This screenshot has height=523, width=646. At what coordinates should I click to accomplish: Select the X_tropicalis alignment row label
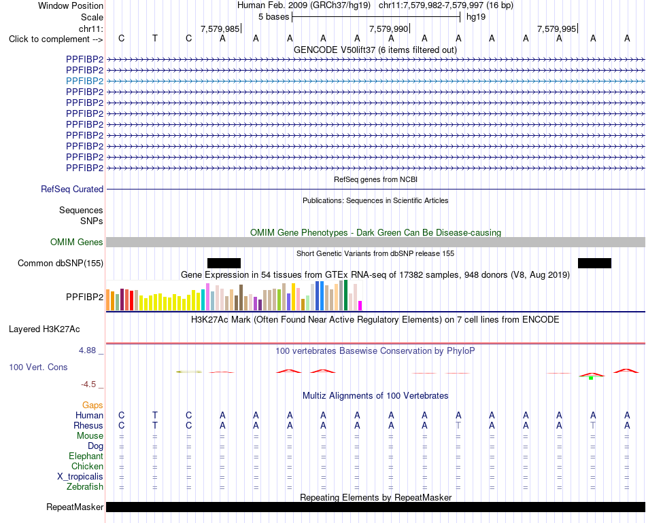pos(80,477)
